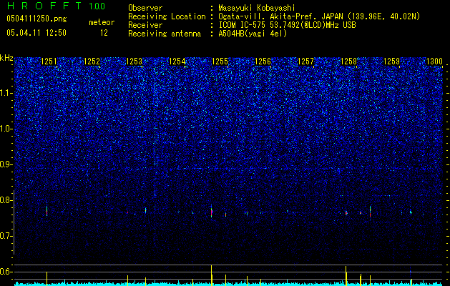
Task: Click receiver text ICOM IC-575 53.7492 MHz USB
Action: click(x=287, y=25)
